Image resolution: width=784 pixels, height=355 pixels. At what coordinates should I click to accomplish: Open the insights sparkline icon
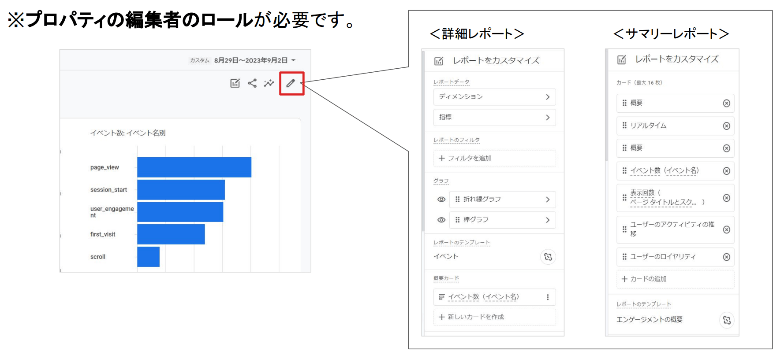pos(269,83)
